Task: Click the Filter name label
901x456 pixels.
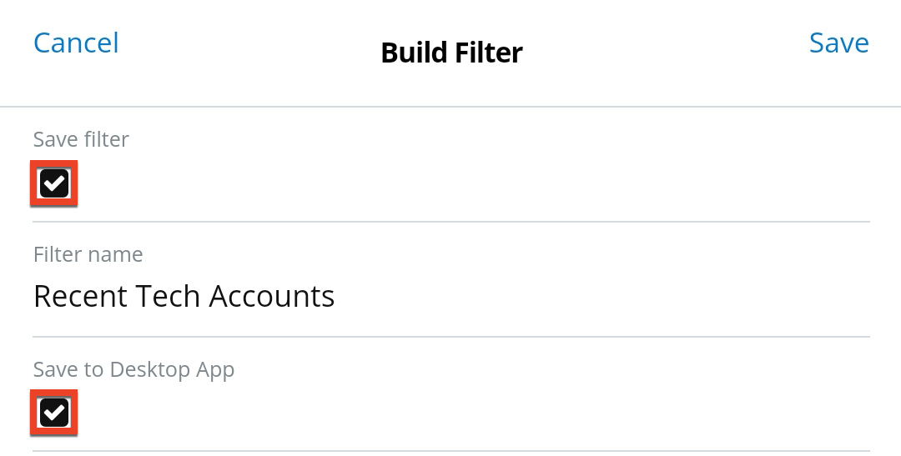Action: 88,254
